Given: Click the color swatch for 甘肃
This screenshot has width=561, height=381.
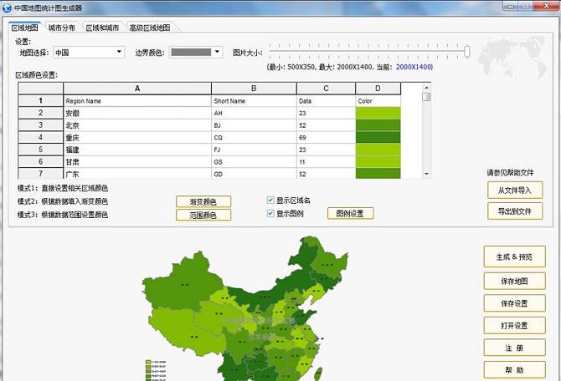Looking at the screenshot, I should (378, 162).
